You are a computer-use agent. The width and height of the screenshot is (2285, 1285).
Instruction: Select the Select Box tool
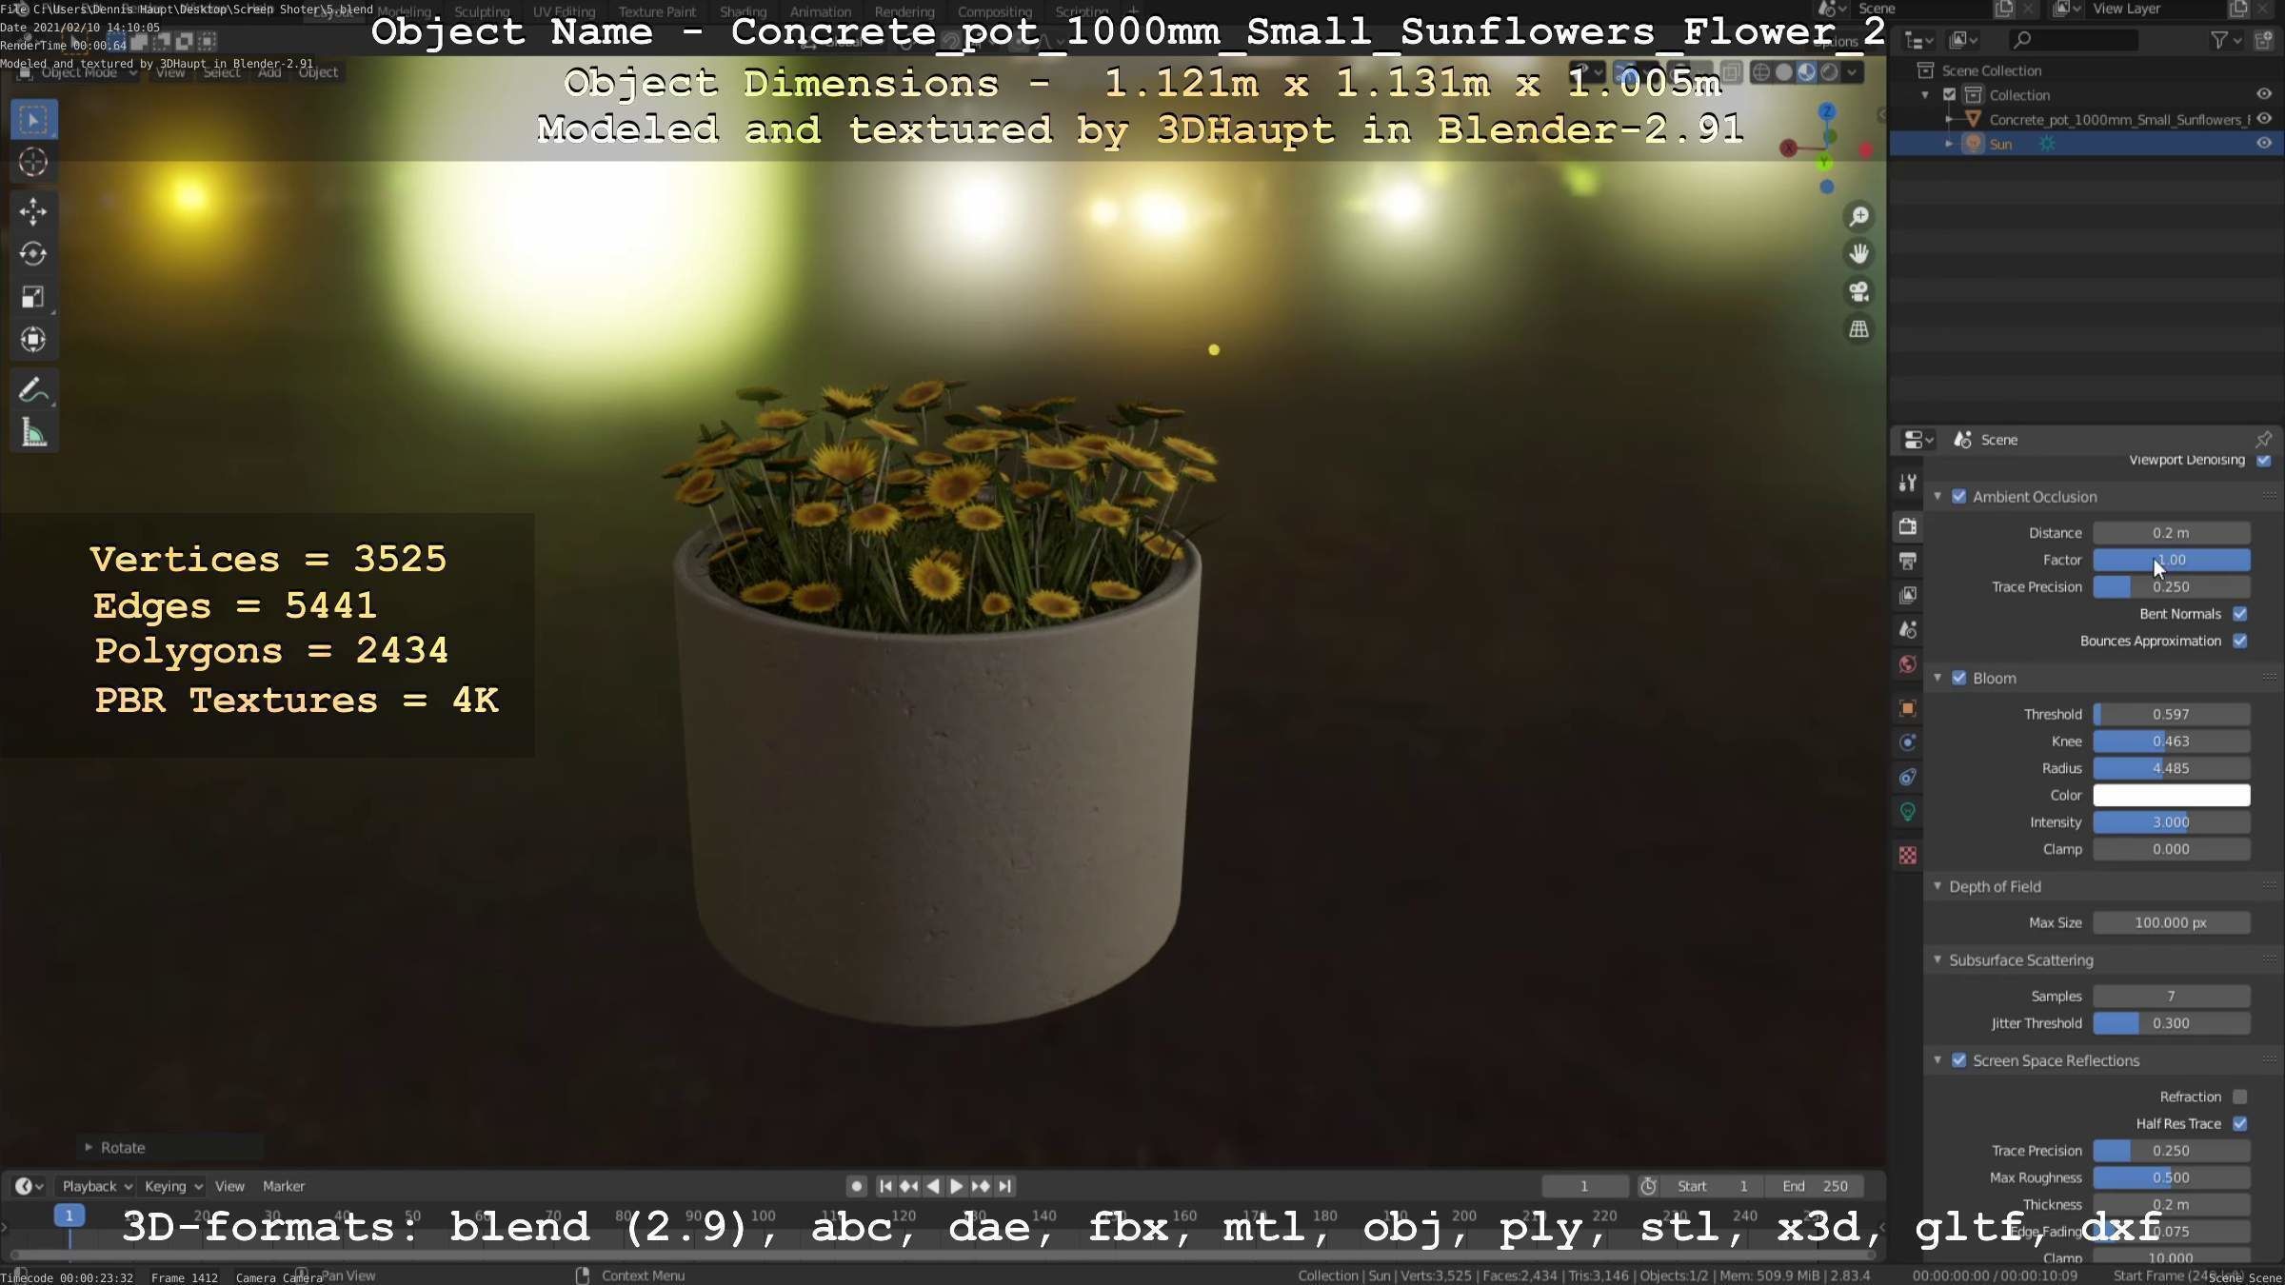tap(33, 120)
